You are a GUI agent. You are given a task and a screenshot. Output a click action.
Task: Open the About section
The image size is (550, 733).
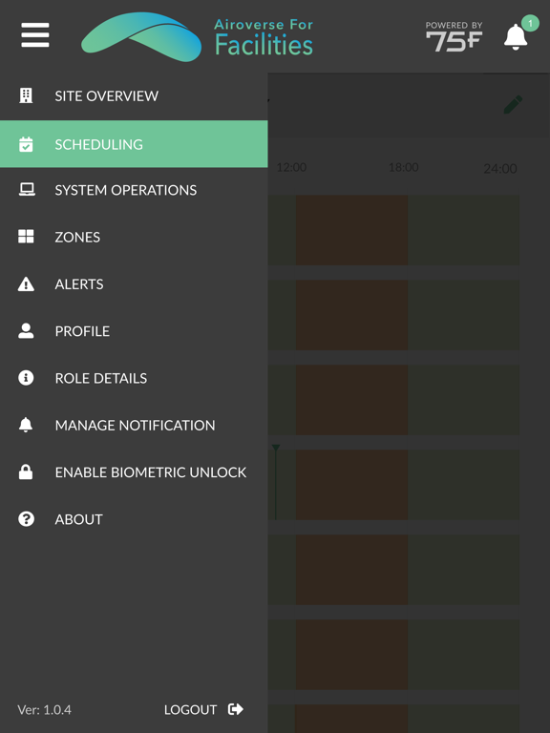(x=134, y=519)
